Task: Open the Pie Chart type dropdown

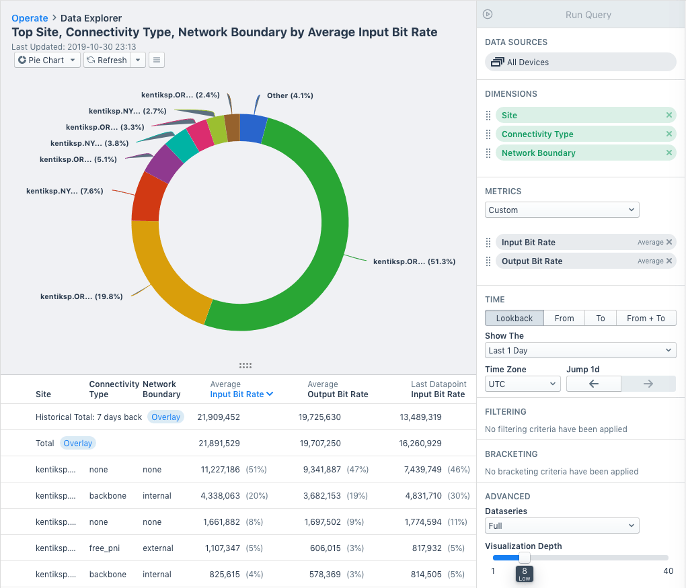Action: (46, 60)
